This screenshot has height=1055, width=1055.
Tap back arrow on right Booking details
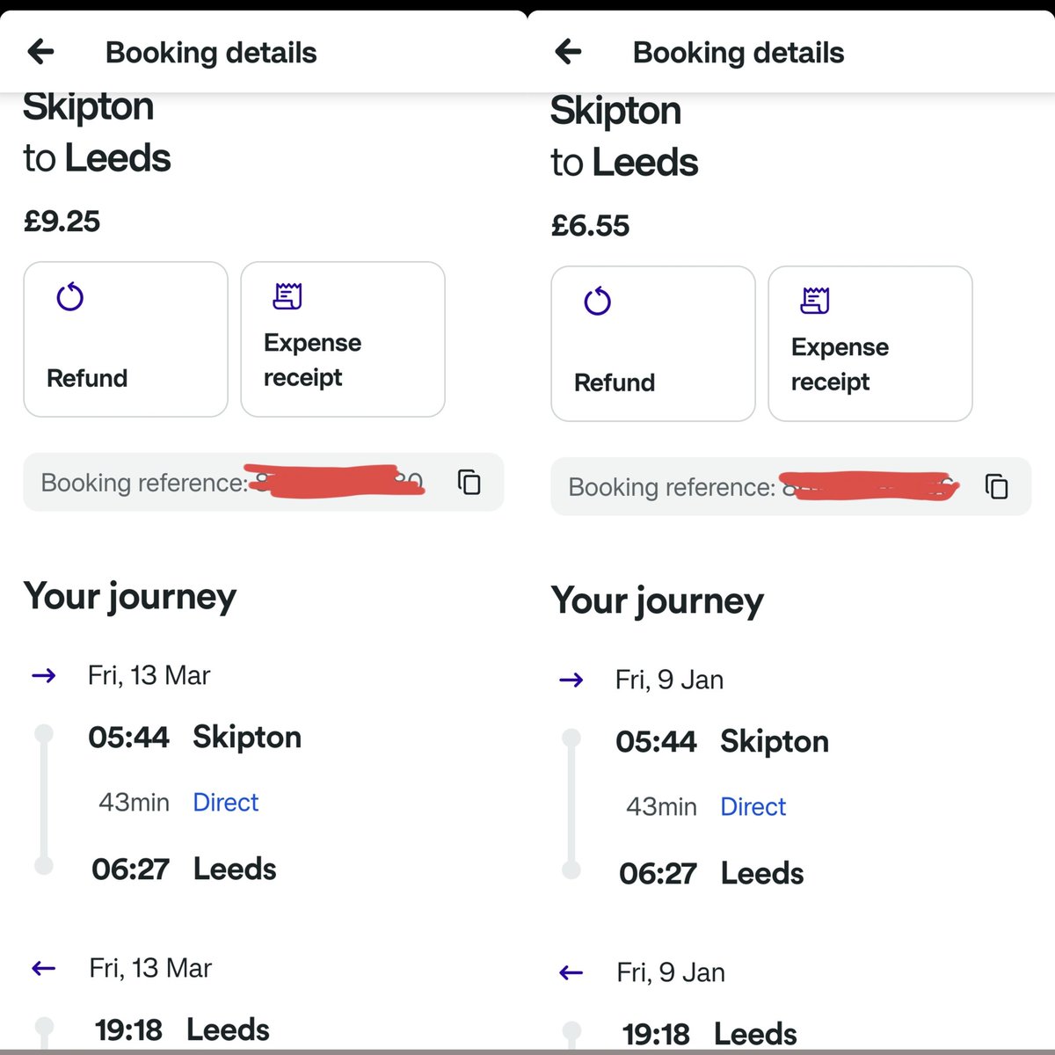(x=569, y=52)
